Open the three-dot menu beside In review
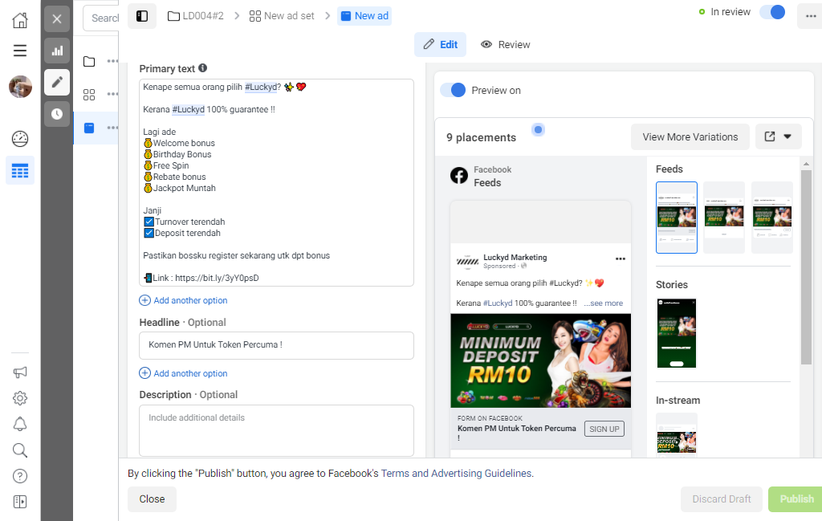The image size is (822, 521). [811, 16]
